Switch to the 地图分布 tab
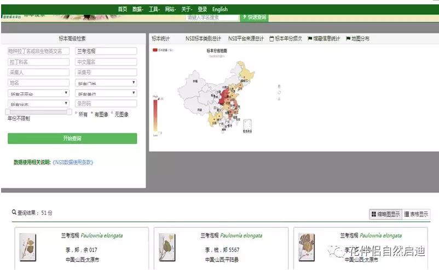439x270 pixels. click(358, 39)
